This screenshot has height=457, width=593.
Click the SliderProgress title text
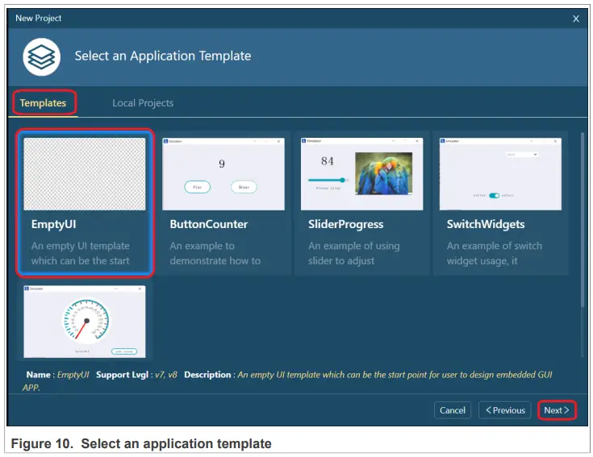(x=345, y=224)
